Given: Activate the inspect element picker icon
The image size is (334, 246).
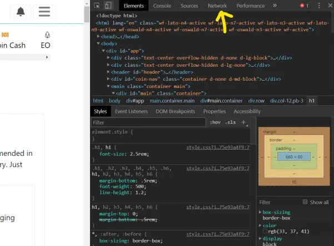Looking at the screenshot, I should [x=97, y=6].
